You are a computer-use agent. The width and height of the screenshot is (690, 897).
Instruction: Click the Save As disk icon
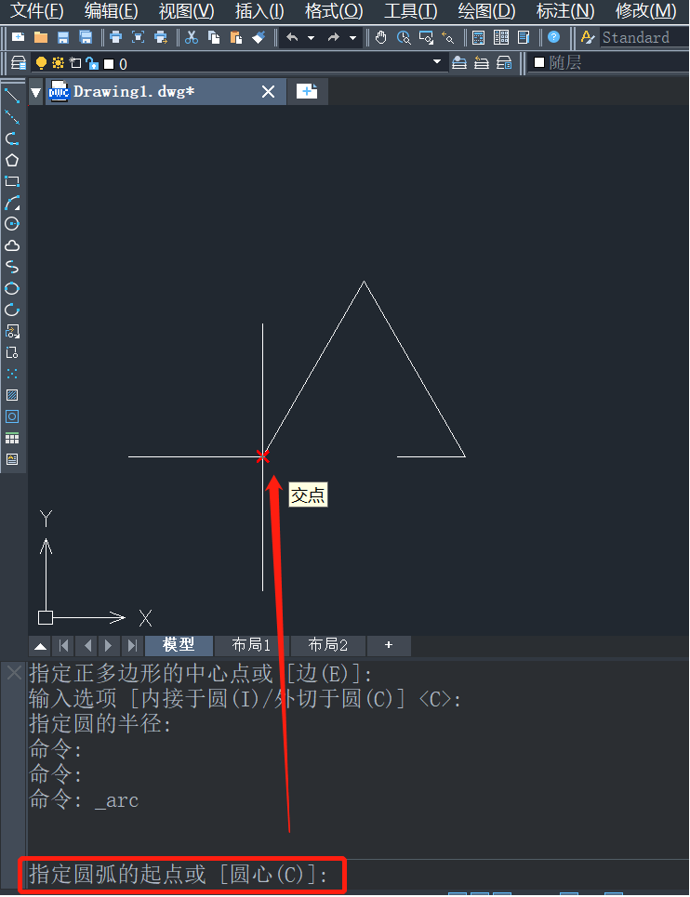coord(86,38)
